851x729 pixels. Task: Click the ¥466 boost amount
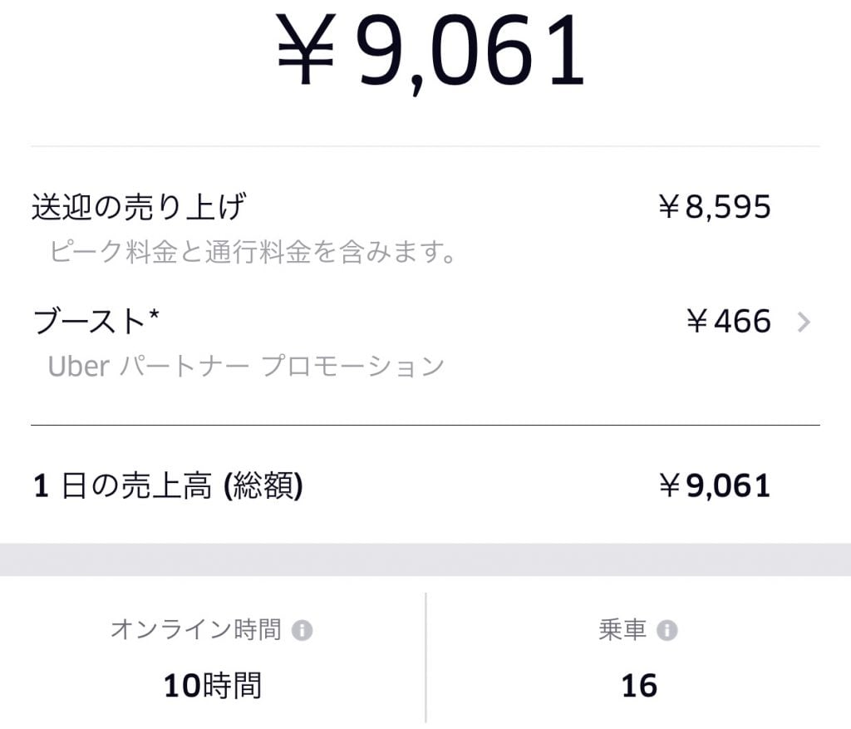(x=729, y=322)
